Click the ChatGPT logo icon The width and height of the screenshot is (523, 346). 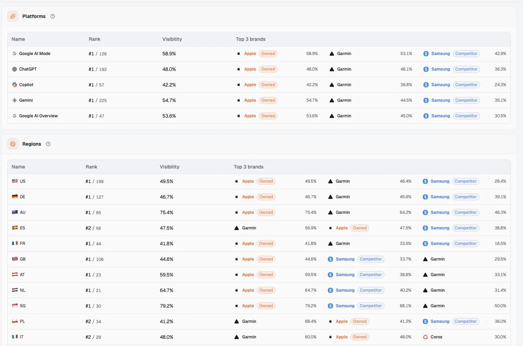point(15,69)
